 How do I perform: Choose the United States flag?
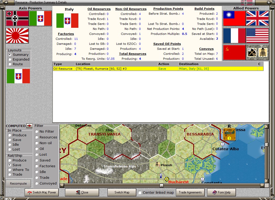coord(257,36)
